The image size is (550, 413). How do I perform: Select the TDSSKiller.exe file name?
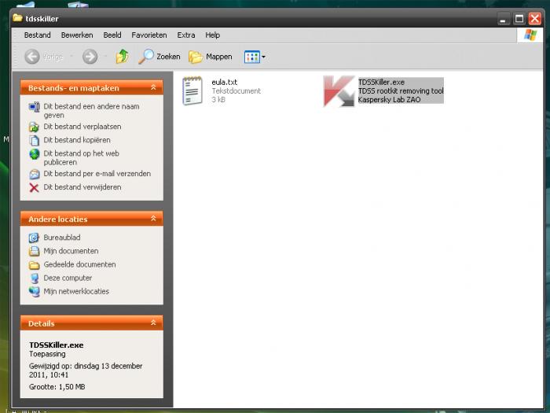(381, 82)
